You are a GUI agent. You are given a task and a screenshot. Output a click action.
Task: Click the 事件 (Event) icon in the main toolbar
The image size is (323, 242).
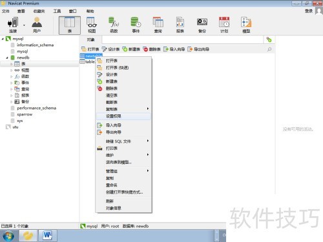[136, 22]
